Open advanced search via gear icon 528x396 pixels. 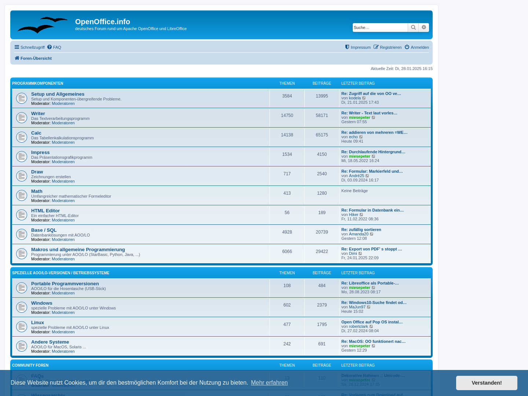424,27
